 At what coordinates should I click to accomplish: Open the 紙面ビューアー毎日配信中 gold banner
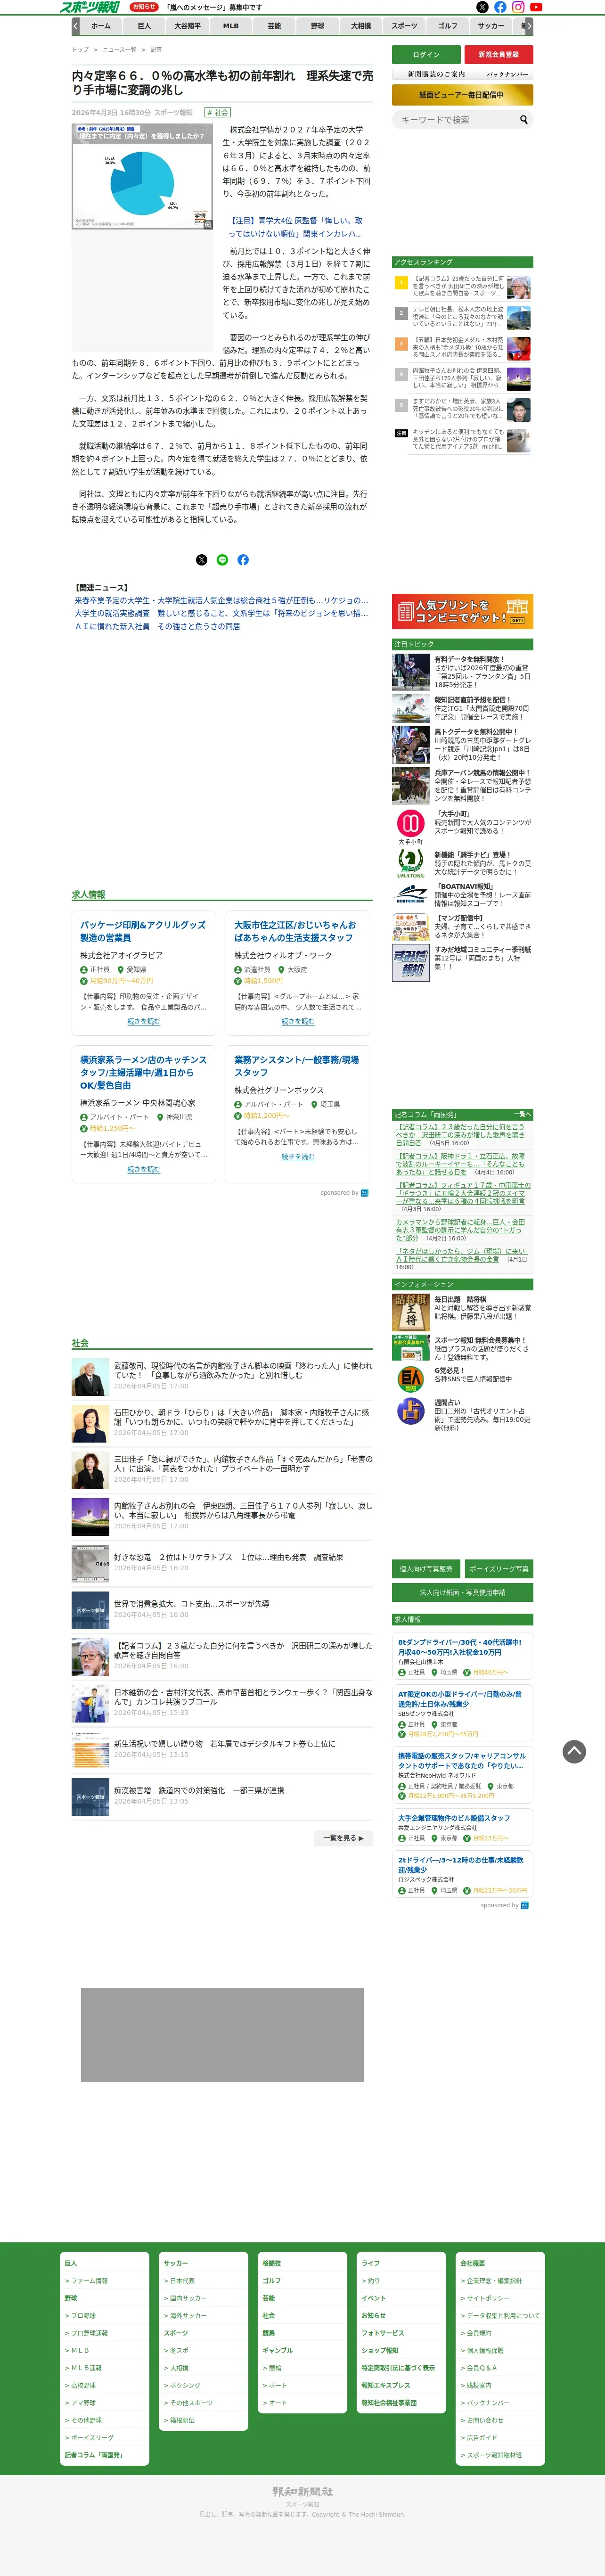click(462, 95)
